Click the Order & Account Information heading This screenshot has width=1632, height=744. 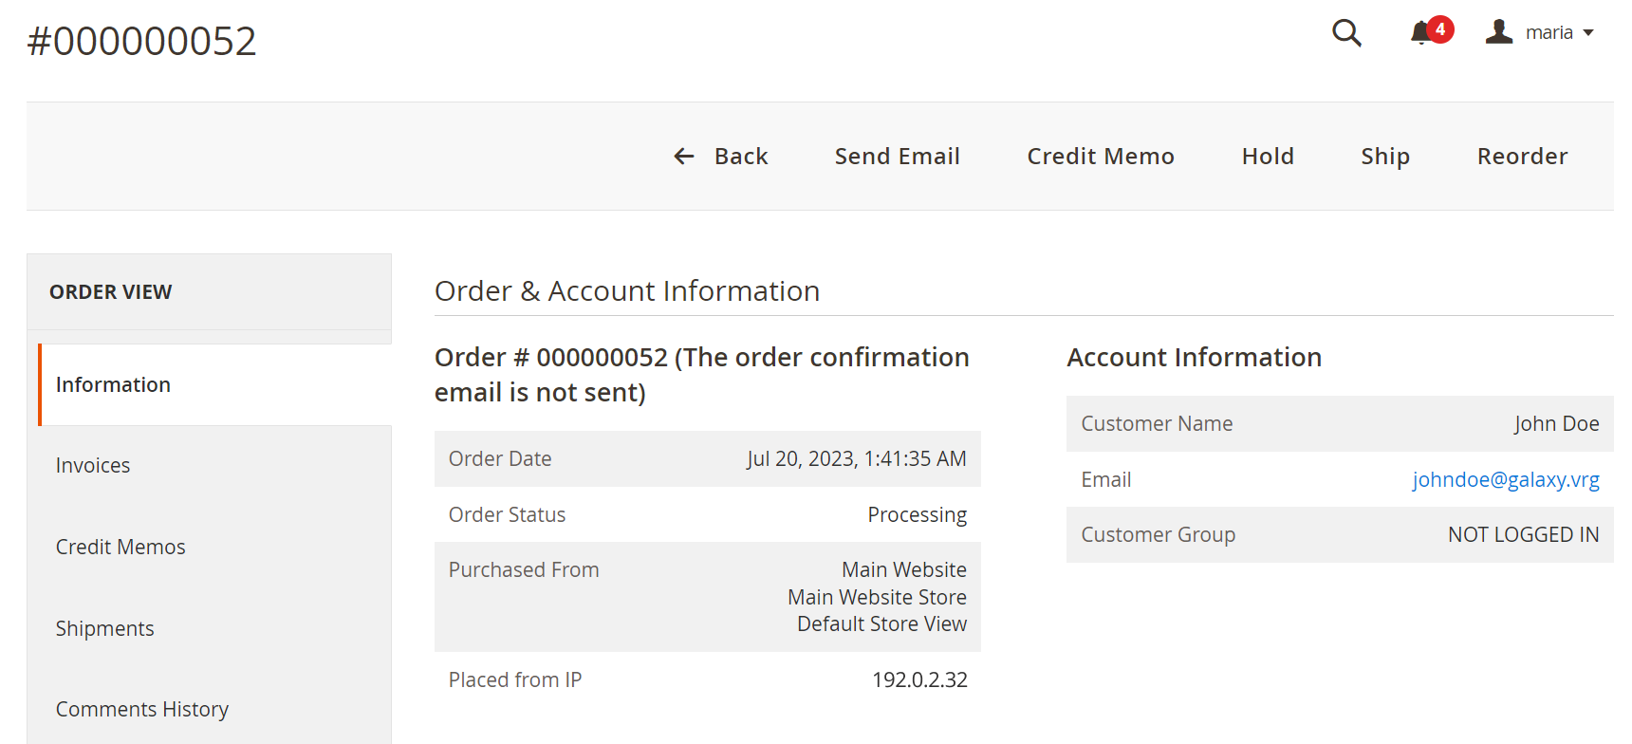point(627,291)
